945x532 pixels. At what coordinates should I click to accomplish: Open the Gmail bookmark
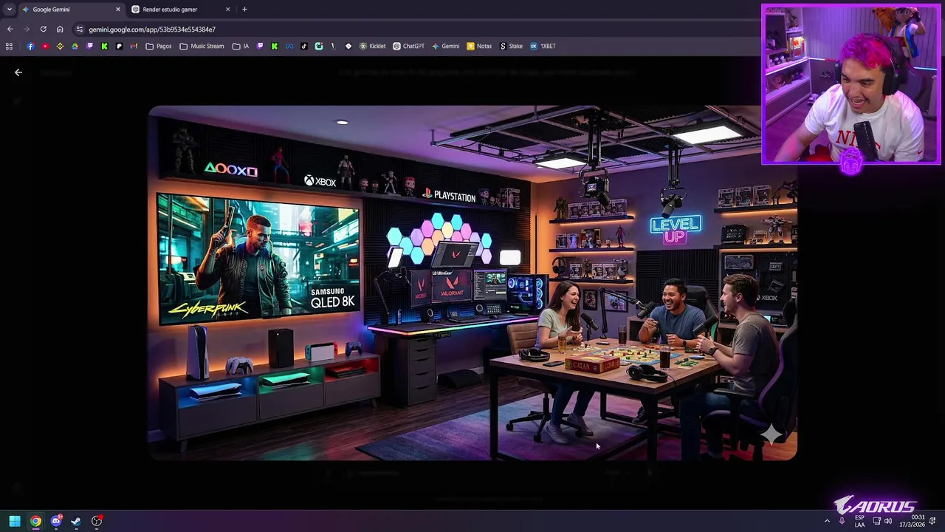pyautogui.click(x=134, y=46)
